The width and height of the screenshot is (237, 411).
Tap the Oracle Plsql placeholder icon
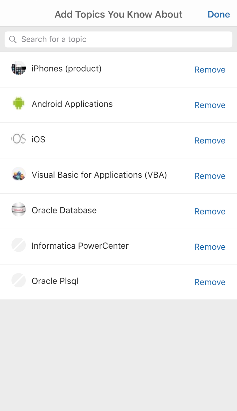(19, 281)
